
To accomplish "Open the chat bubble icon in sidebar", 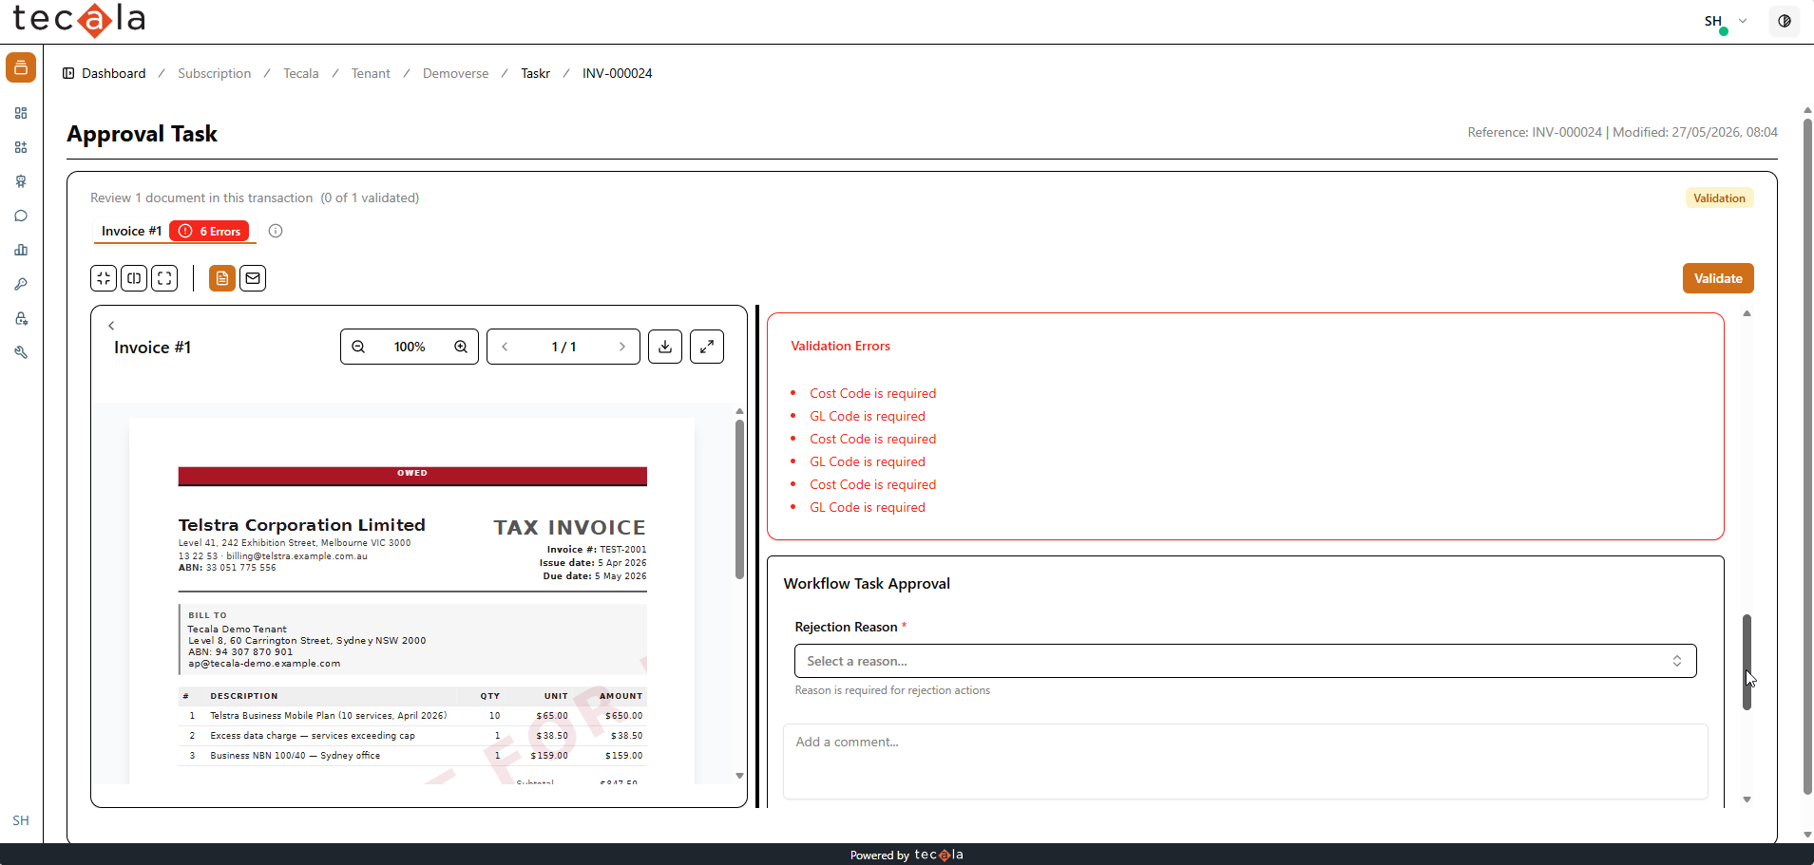I will pos(21,216).
